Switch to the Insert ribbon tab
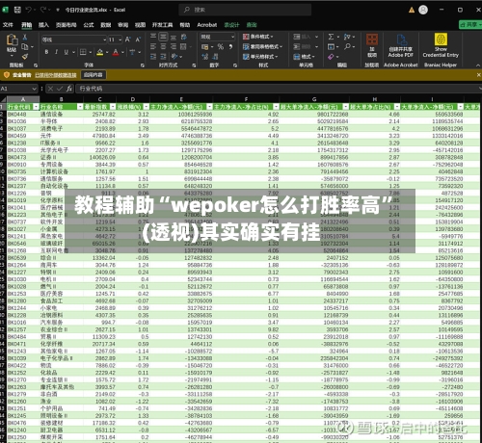 click(43, 25)
